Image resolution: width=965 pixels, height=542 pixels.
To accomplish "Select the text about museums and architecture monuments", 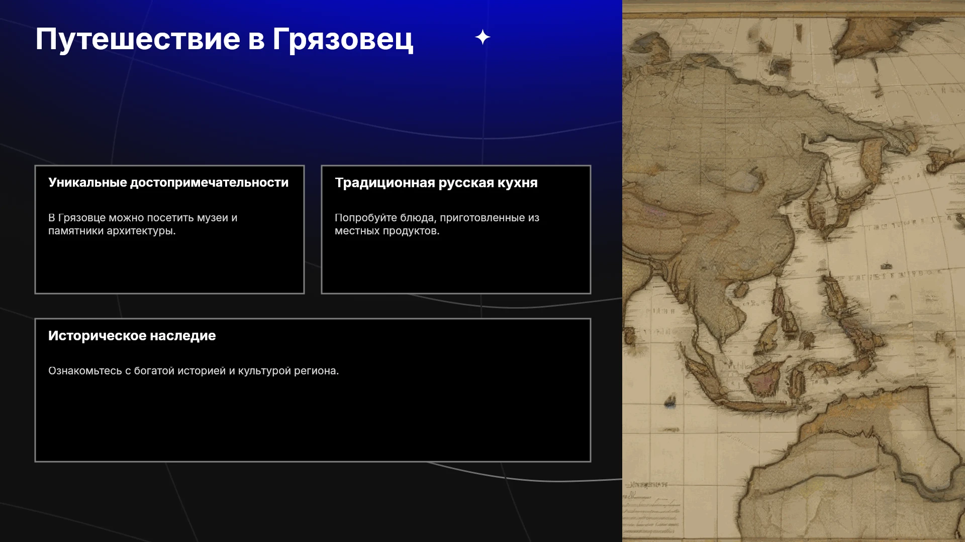I will (x=143, y=224).
